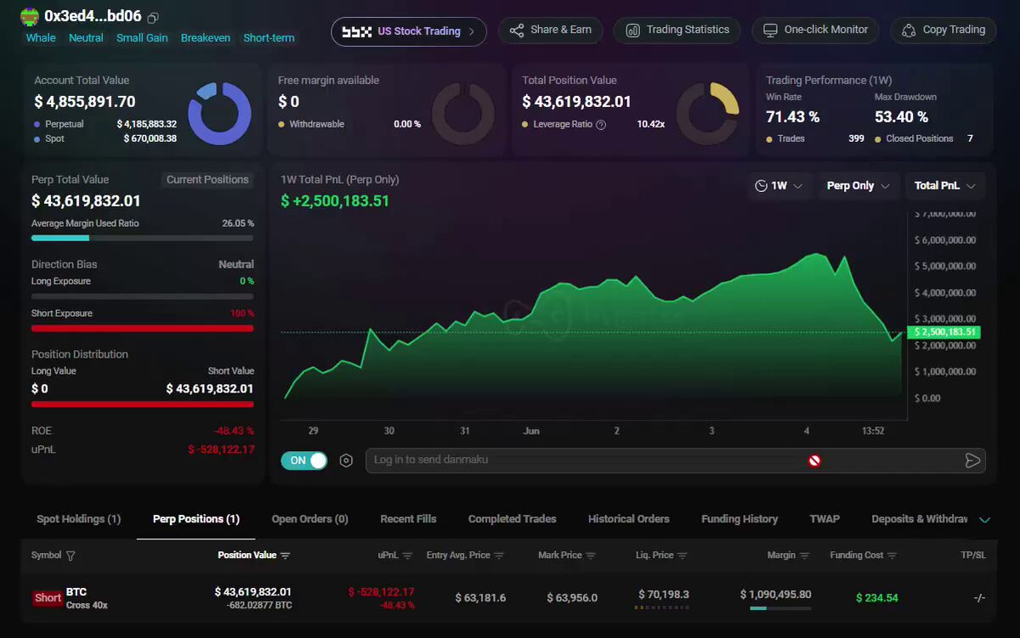
Task: Sort by Entry Avg. Price icon
Action: [x=499, y=556]
